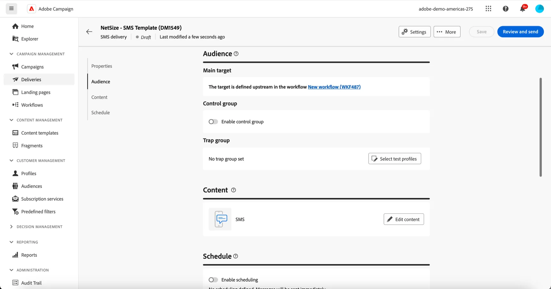551x289 pixels.
Task: Click the Schedule help info icon
Action: (236, 256)
